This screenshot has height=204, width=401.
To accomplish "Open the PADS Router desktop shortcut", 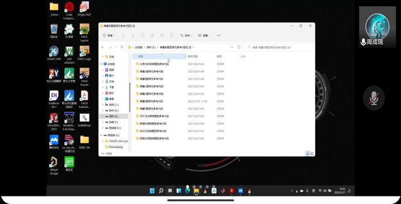I will pyautogui.click(x=84, y=77).
